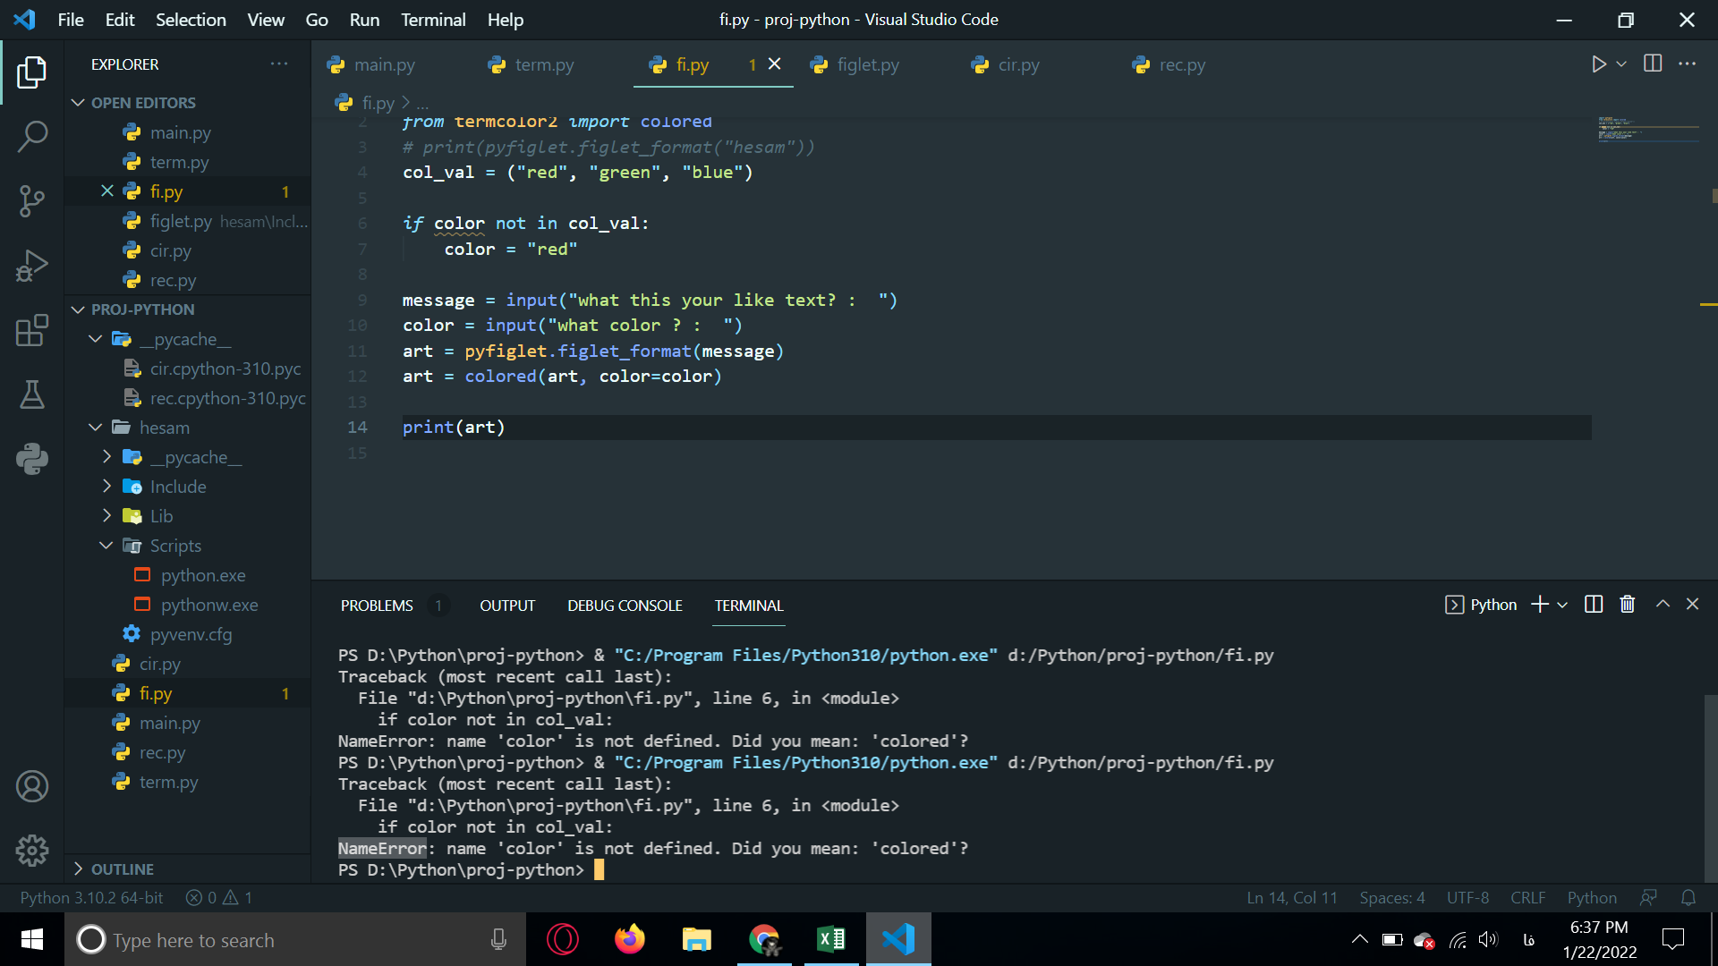Open Run and Debug view

[32, 266]
